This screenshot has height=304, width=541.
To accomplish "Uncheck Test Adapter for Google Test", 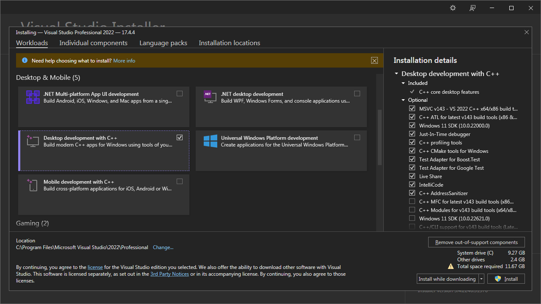I will (x=412, y=168).
